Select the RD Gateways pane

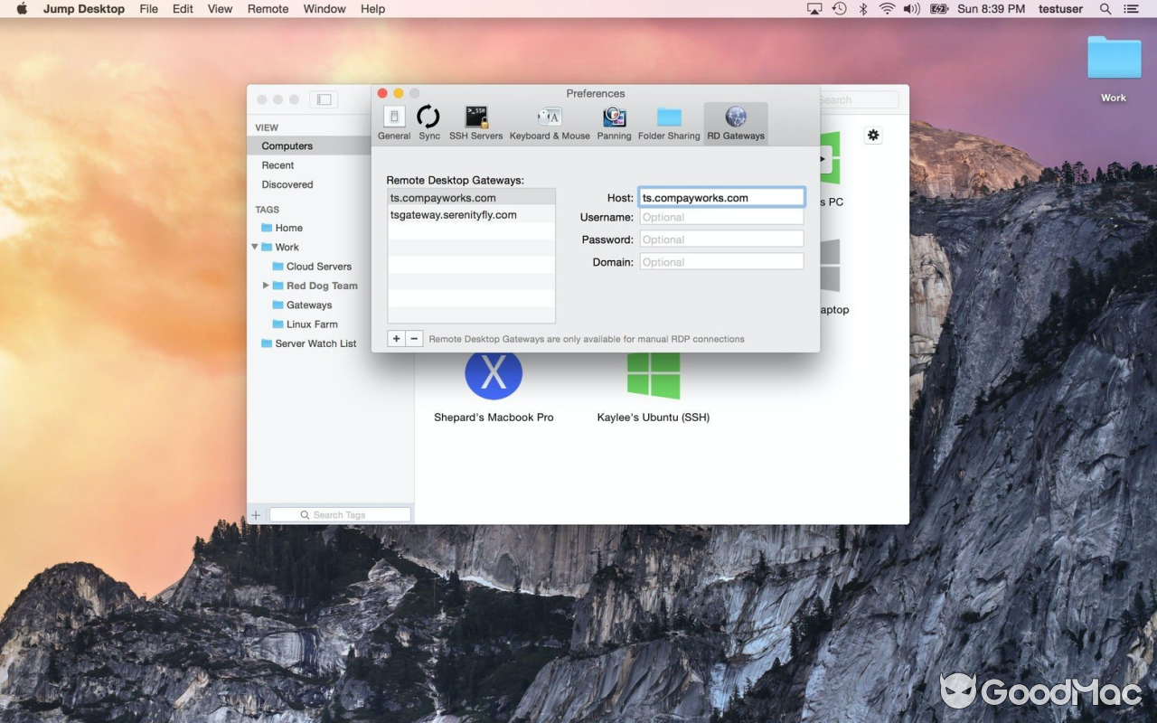point(735,120)
